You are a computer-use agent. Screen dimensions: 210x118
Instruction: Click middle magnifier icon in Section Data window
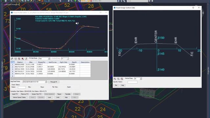[118, 79]
